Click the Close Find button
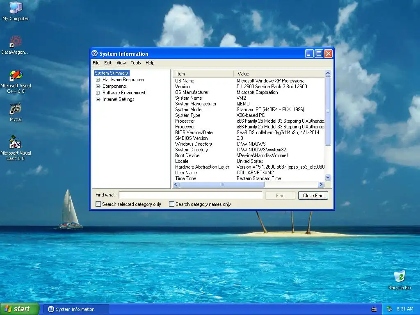The height and width of the screenshot is (315, 420). [313, 196]
